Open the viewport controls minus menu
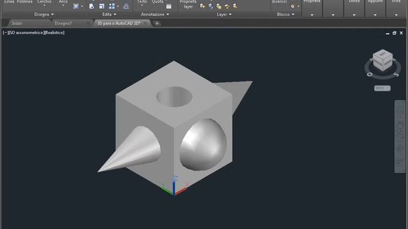The image size is (408, 229). coord(6,32)
